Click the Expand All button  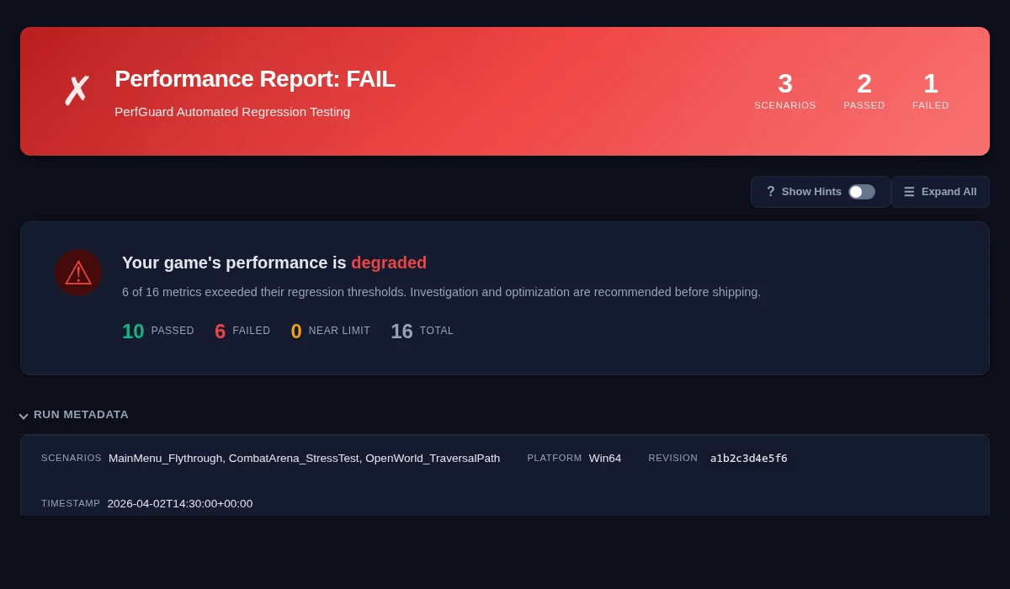click(940, 192)
